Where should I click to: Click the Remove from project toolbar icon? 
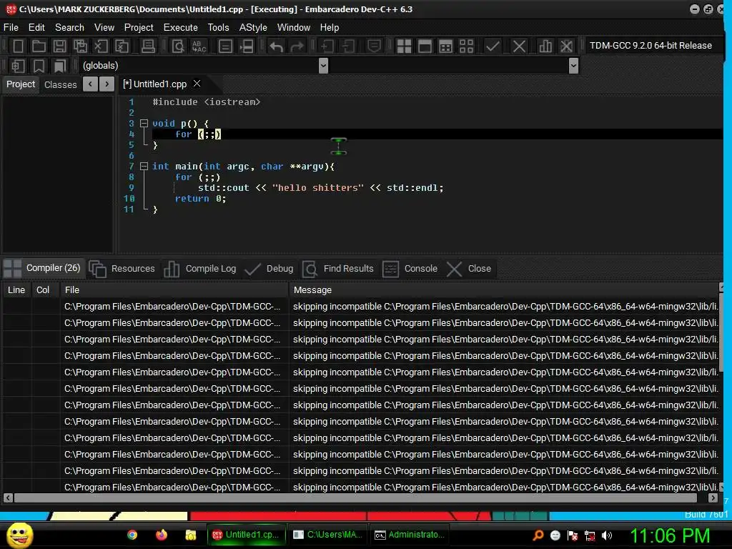[348, 46]
